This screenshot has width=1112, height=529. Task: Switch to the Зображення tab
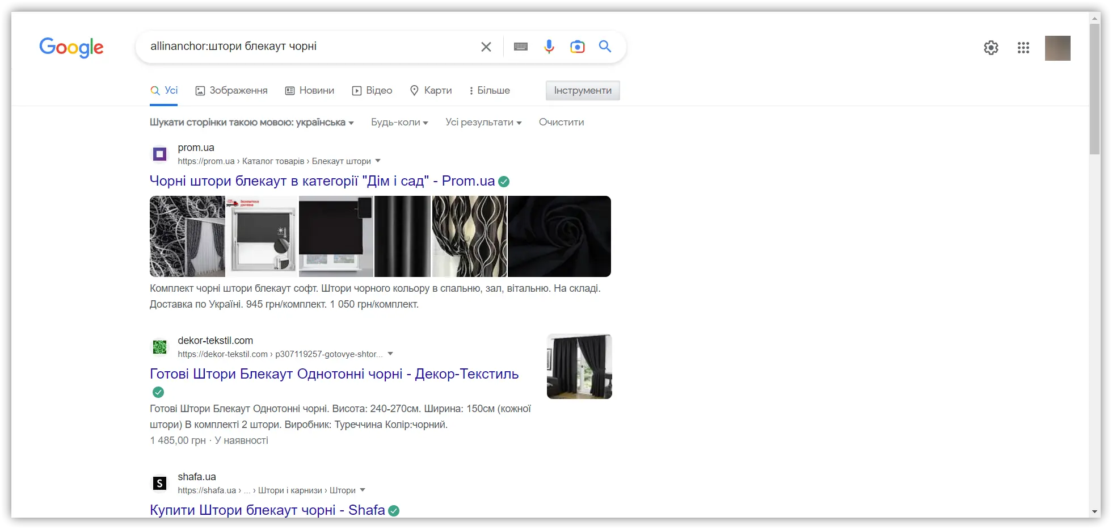[231, 90]
